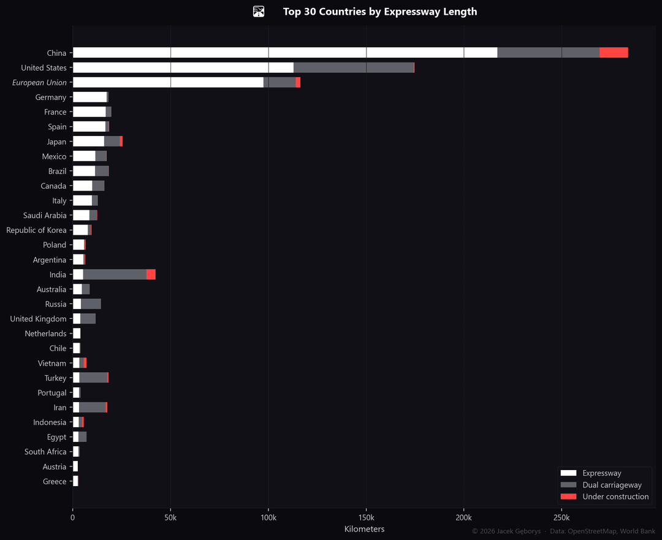
Task: Click the gray Dual carriageway legend swatch
Action: (x=568, y=485)
